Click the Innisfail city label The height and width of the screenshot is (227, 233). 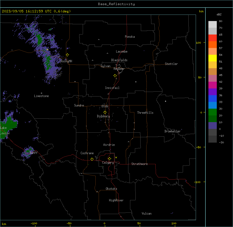pos(112,88)
